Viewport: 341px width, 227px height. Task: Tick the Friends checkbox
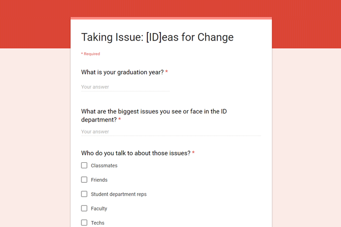(x=84, y=180)
